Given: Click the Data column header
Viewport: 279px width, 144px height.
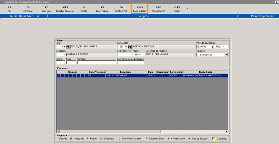Looking at the screenshot, I should click(150, 72).
